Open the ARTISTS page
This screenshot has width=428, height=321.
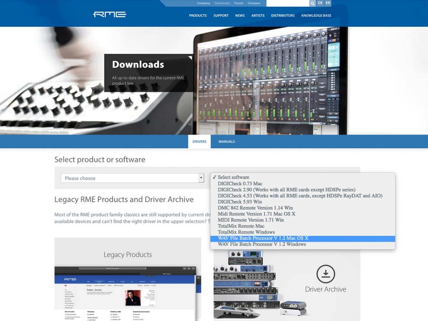(x=257, y=15)
